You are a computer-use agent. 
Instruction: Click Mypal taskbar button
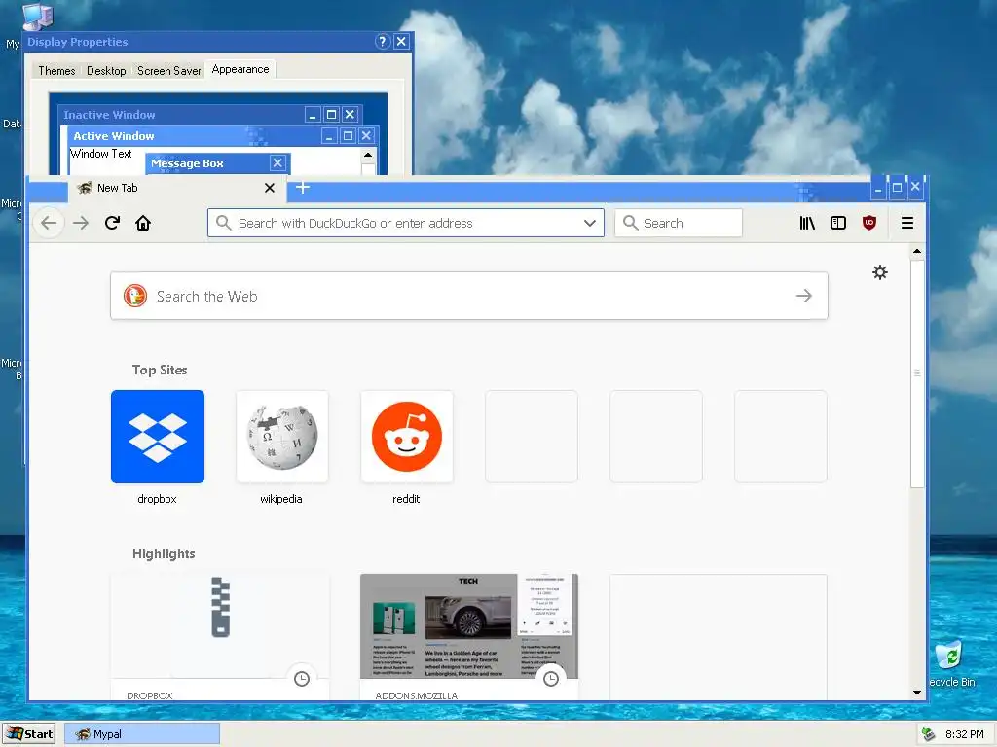[142, 734]
